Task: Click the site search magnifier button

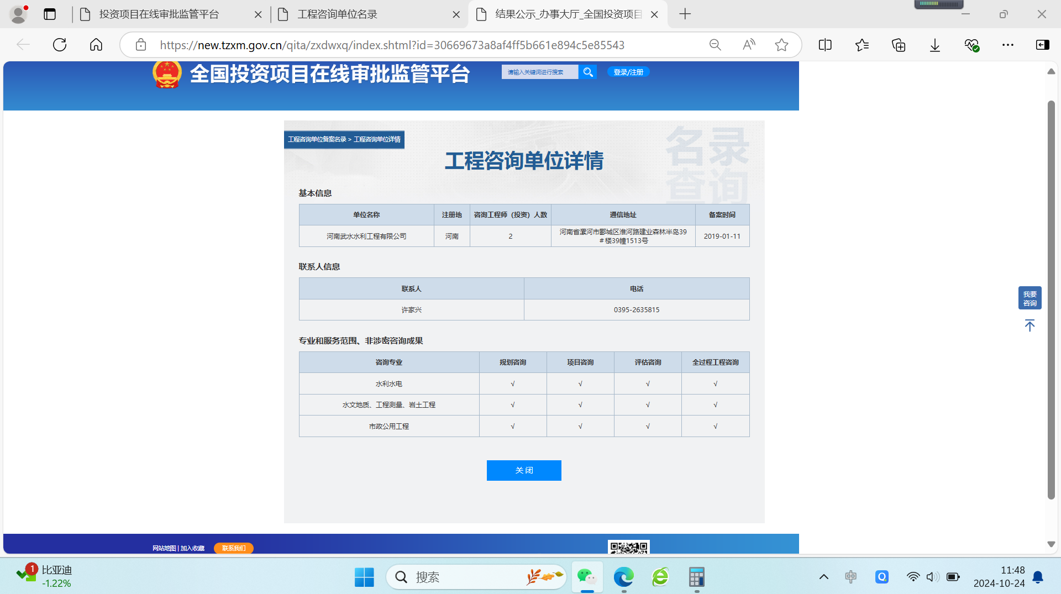Action: (587, 72)
